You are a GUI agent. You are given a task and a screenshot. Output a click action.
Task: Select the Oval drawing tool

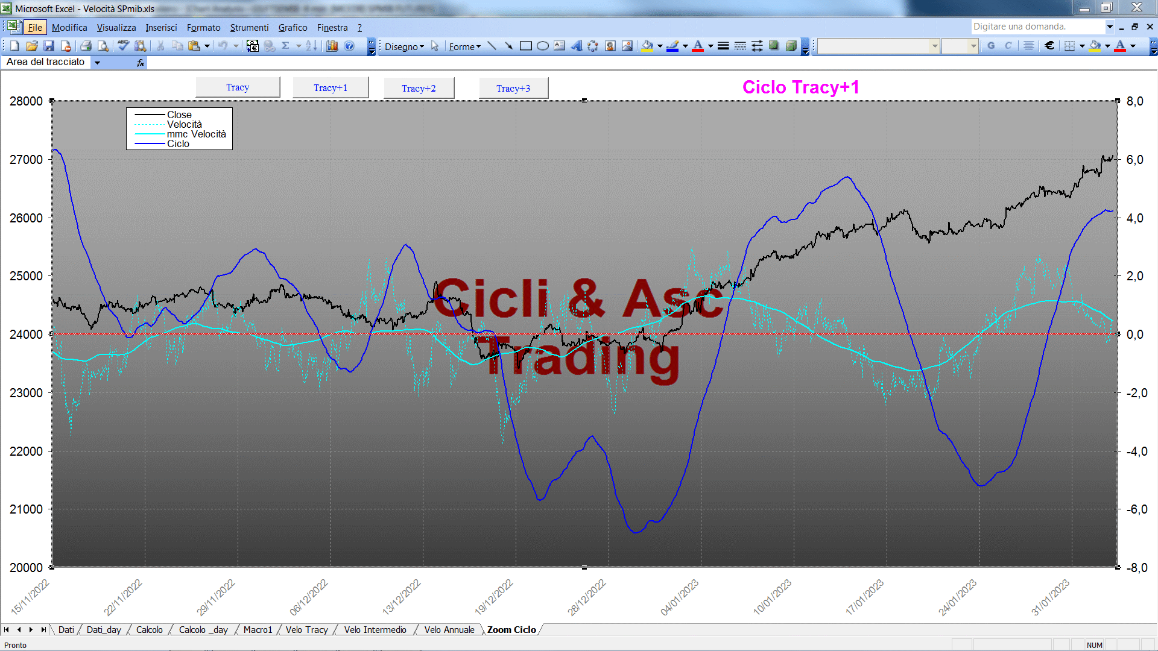coord(543,46)
